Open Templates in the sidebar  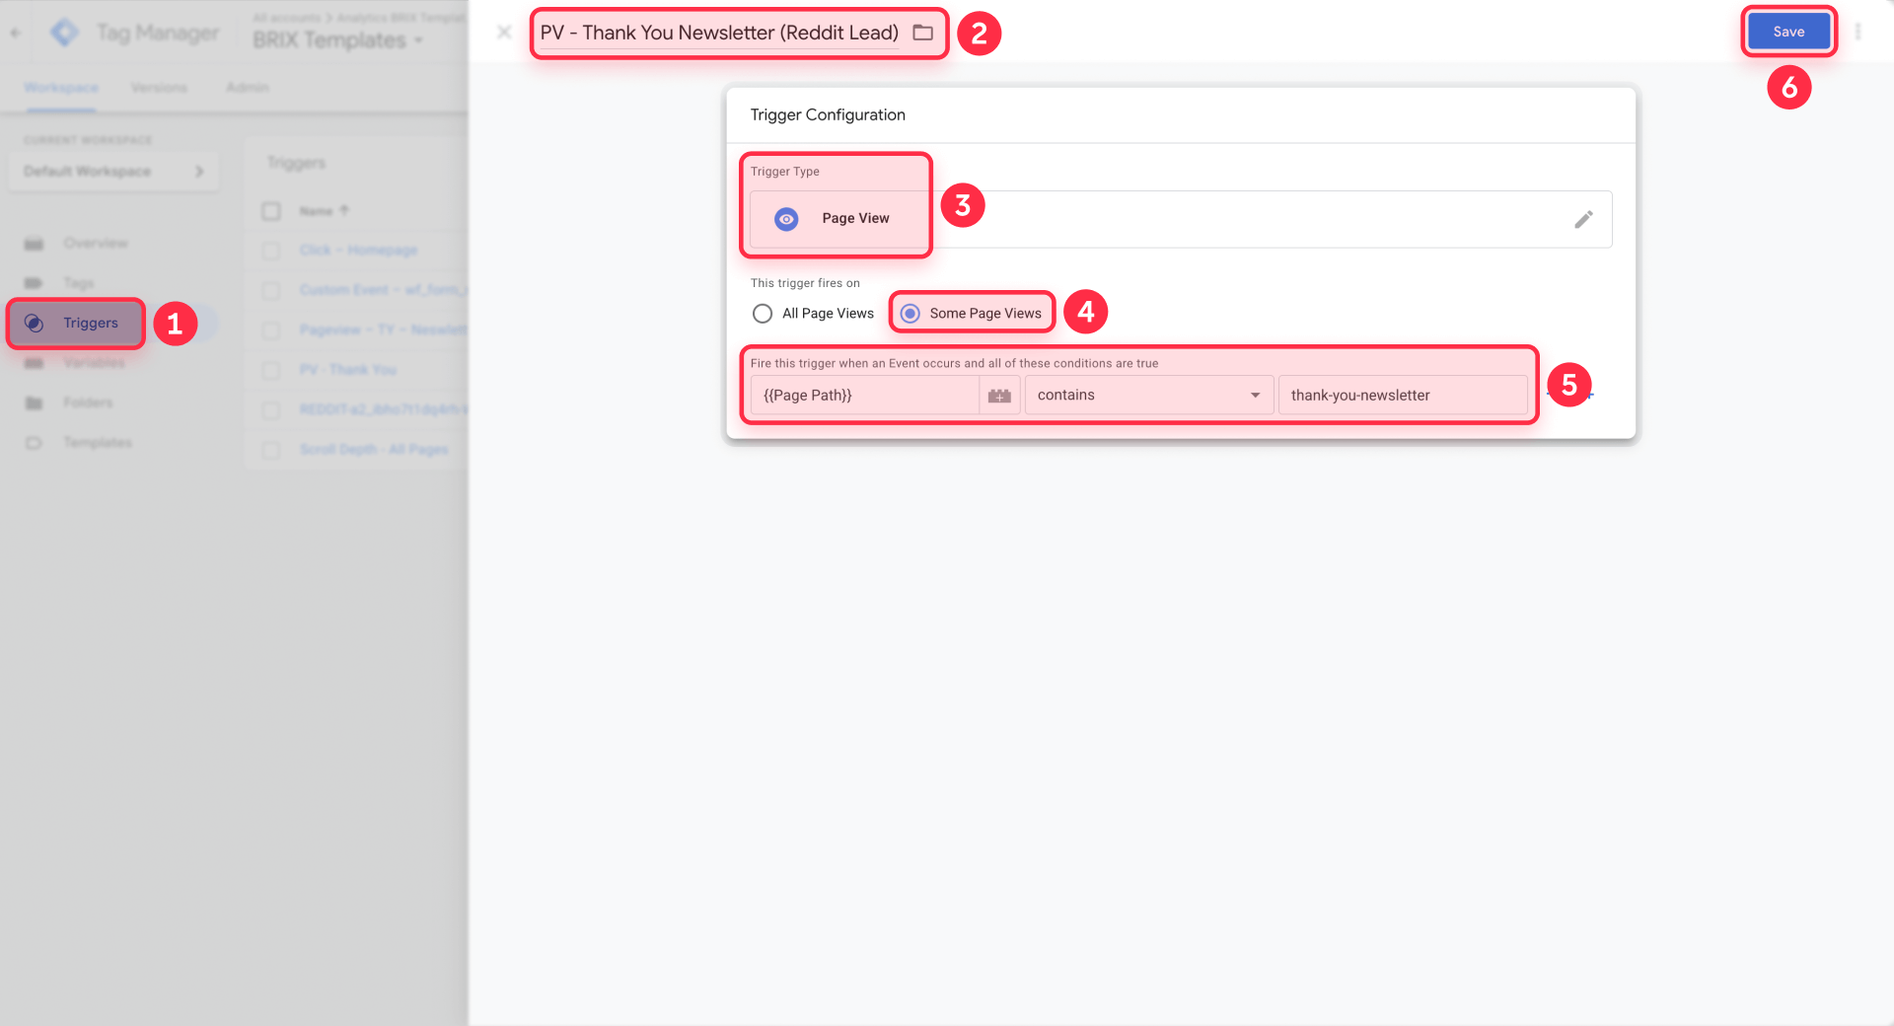click(98, 443)
